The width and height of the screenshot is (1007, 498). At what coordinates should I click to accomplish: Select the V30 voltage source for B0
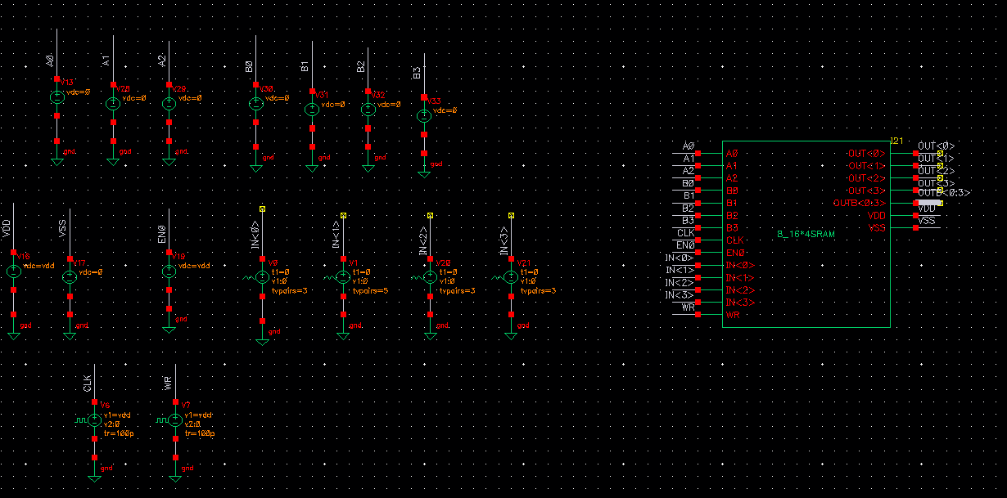255,104
